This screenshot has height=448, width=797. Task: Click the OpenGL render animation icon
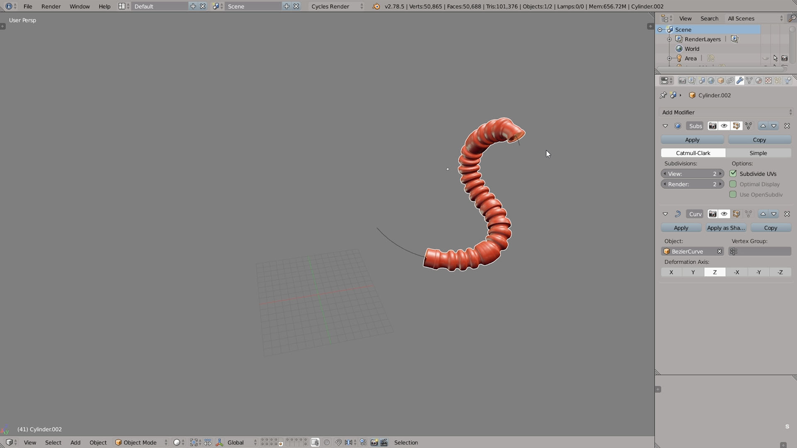(384, 443)
